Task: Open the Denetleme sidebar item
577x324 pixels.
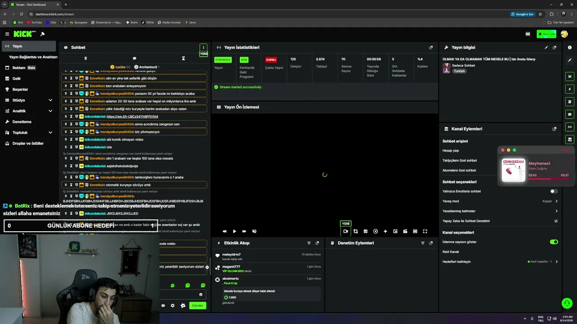Action: point(29,122)
